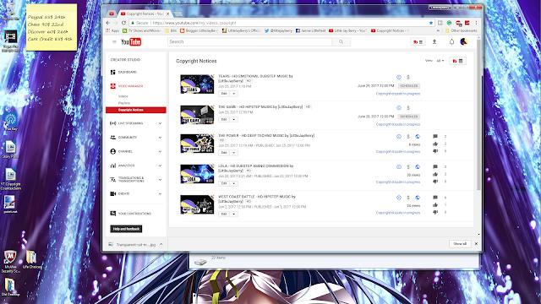This screenshot has width=541, height=304.
Task: Click the page vertical scrollbar
Action: point(478,116)
